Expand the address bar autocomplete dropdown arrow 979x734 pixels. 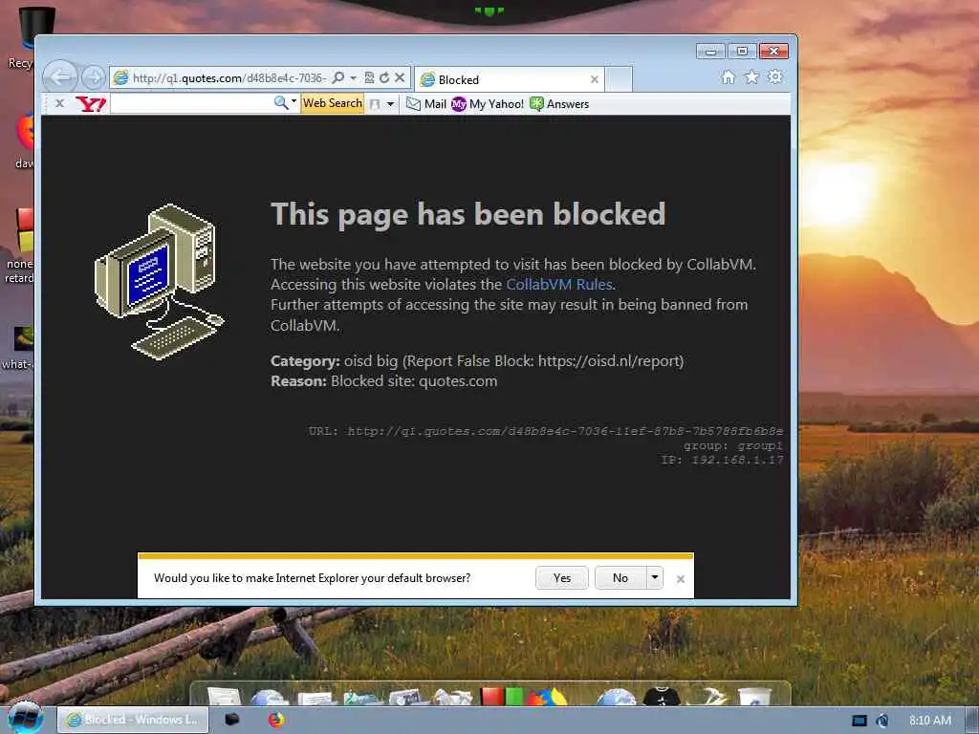[x=354, y=77]
